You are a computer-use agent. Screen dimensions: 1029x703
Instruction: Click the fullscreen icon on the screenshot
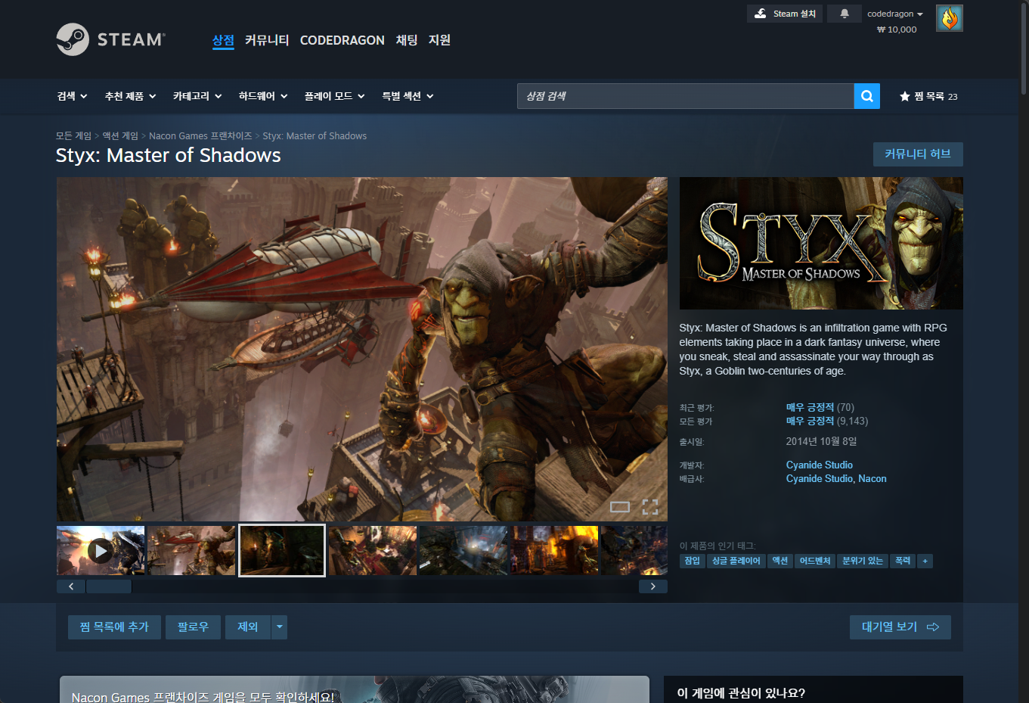[x=650, y=507]
